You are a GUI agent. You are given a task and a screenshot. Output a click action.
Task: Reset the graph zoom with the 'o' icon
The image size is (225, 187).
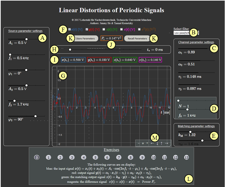click(143, 143)
